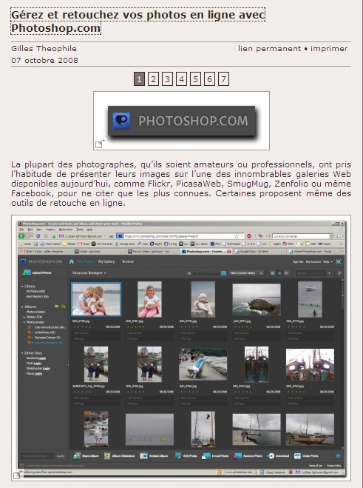The height and width of the screenshot is (488, 363).
Task: Open the View (Custom Order) dropdown
Action: pos(247,273)
